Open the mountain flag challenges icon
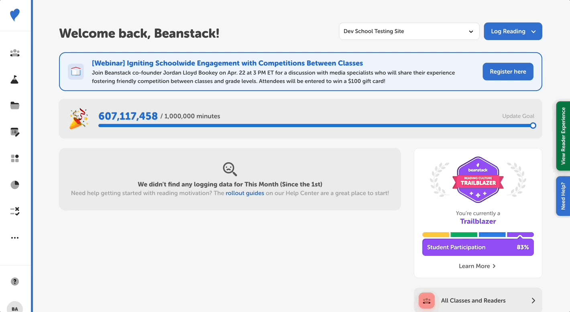This screenshot has height=312, width=570. pyautogui.click(x=15, y=79)
